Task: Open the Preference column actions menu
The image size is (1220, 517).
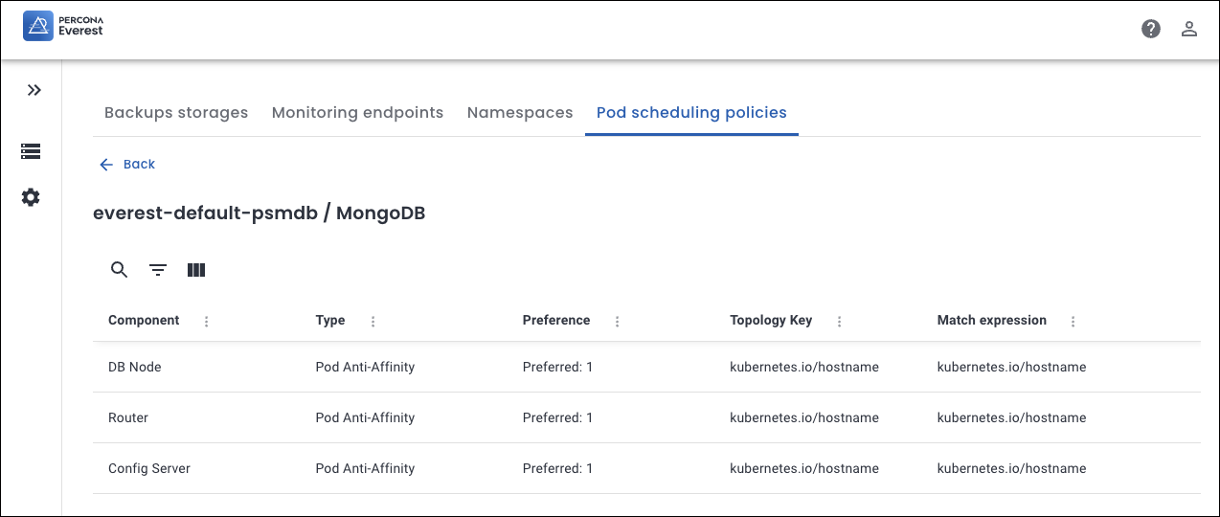Action: (x=618, y=322)
